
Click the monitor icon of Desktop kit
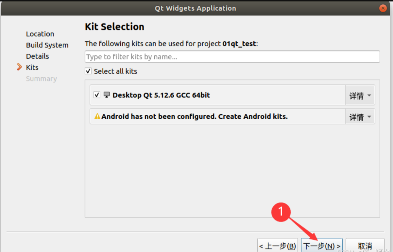click(x=107, y=95)
